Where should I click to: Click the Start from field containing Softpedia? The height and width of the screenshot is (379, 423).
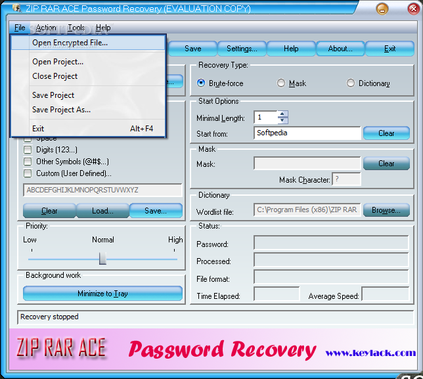pos(307,133)
